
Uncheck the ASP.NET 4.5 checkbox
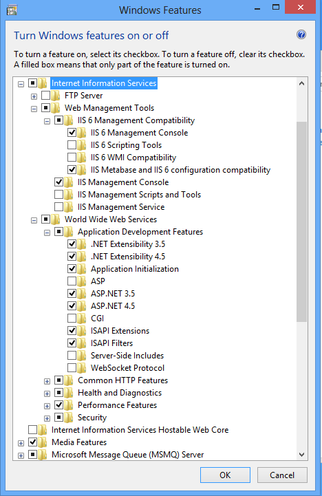pos(72,305)
